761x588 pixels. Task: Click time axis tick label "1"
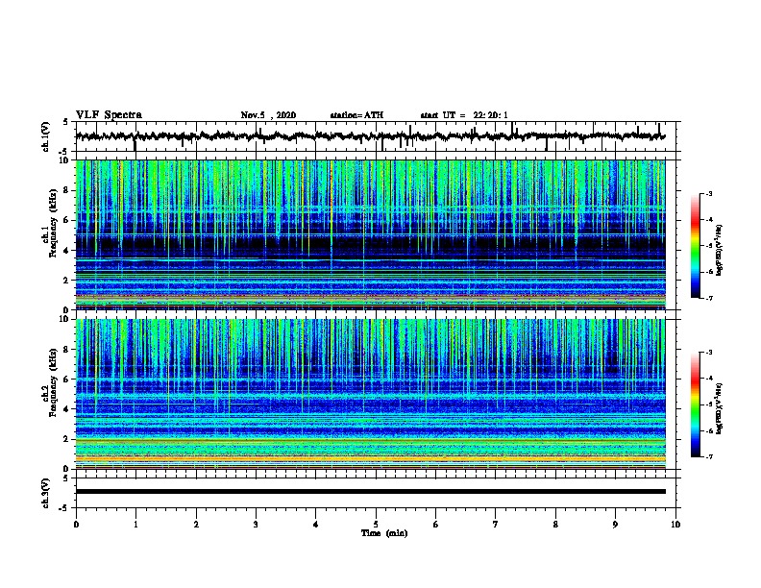135,524
